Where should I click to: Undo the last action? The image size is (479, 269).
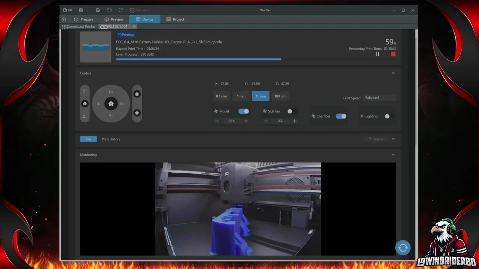pos(109,10)
